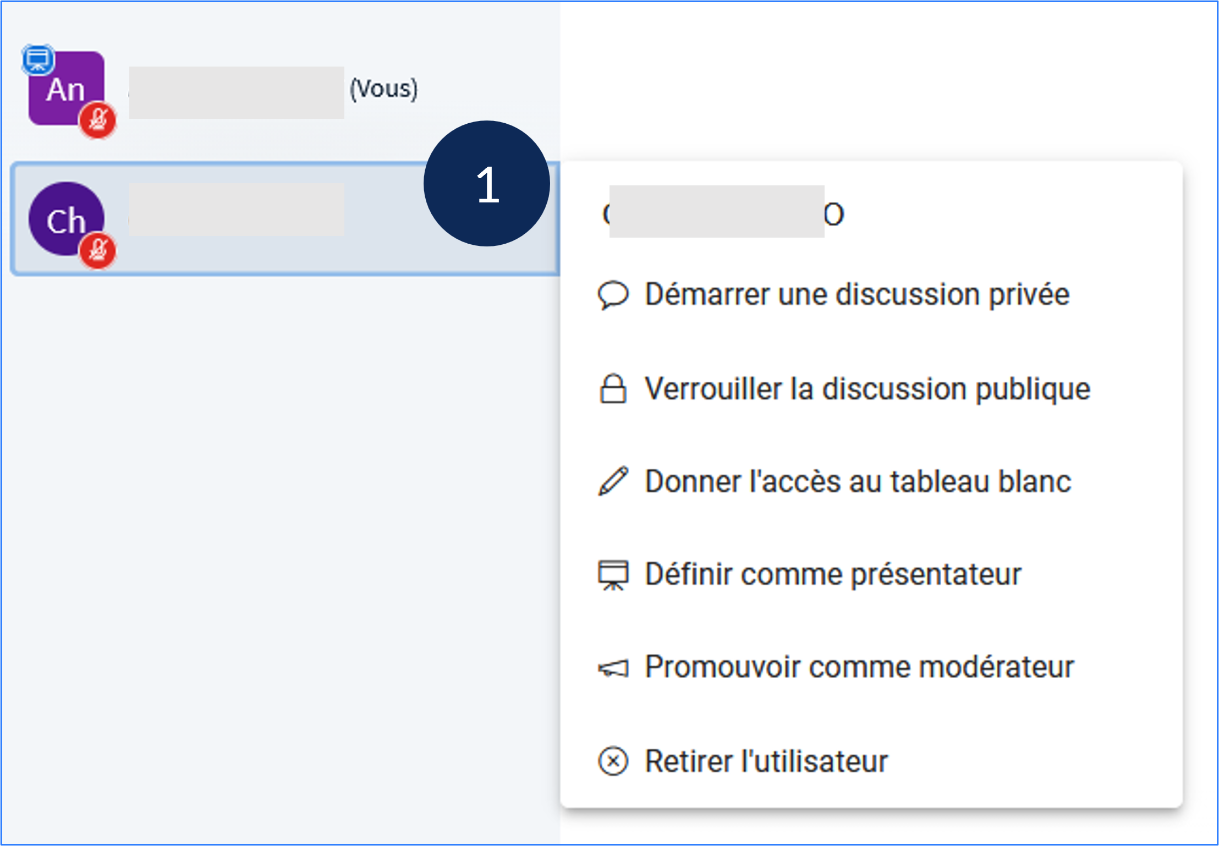Click the (Vous) label beside your name
1219x846 pixels.
[x=384, y=89]
